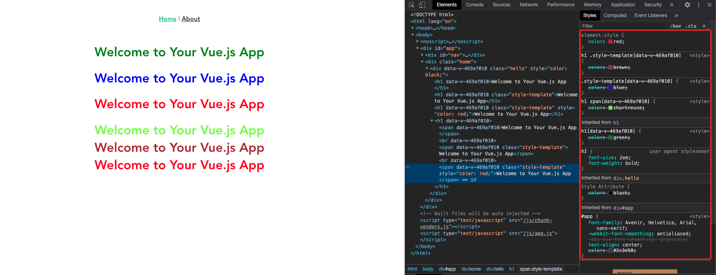This screenshot has width=716, height=275.
Task: Toggle the device toolbar icon
Action: [422, 5]
